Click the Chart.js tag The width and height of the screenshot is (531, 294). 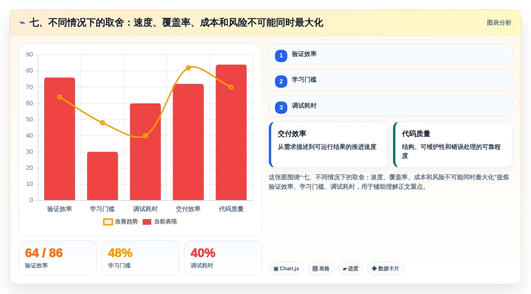click(x=286, y=268)
